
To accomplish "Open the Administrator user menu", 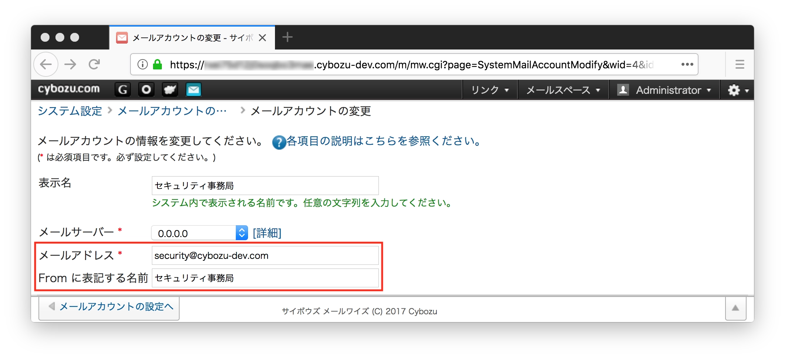I will [x=664, y=90].
